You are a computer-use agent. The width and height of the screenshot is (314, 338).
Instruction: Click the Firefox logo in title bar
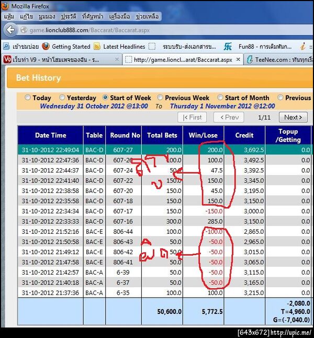[x=5, y=6]
